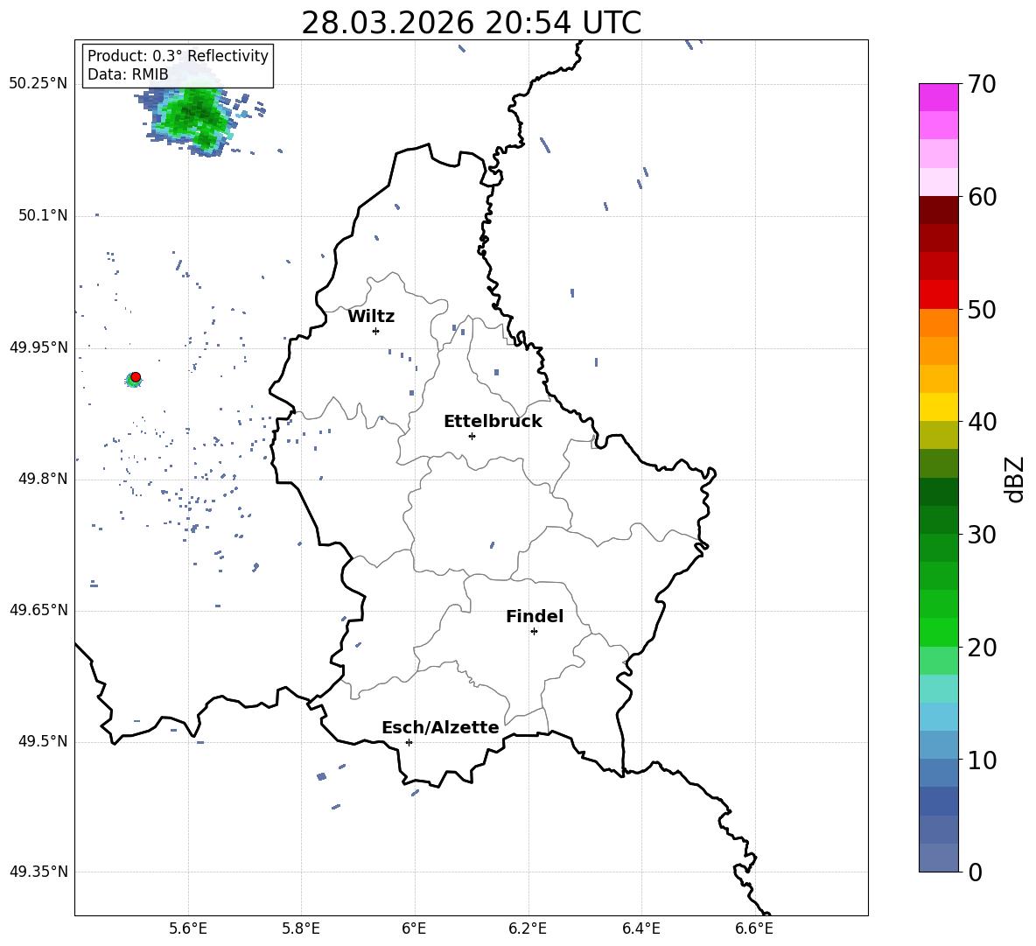Click the red dot marker west of Luxembourg

point(136,377)
